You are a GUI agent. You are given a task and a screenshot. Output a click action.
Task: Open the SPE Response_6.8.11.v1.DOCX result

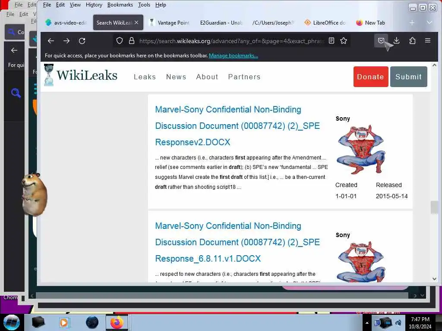point(237,242)
